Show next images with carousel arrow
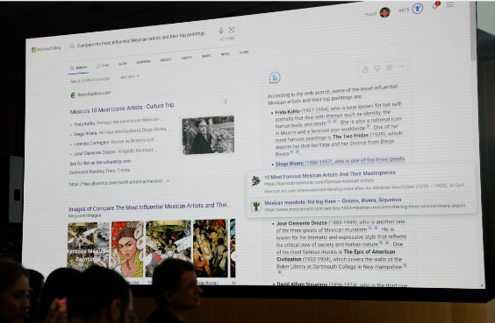The width and height of the screenshot is (495, 323). pyautogui.click(x=234, y=256)
